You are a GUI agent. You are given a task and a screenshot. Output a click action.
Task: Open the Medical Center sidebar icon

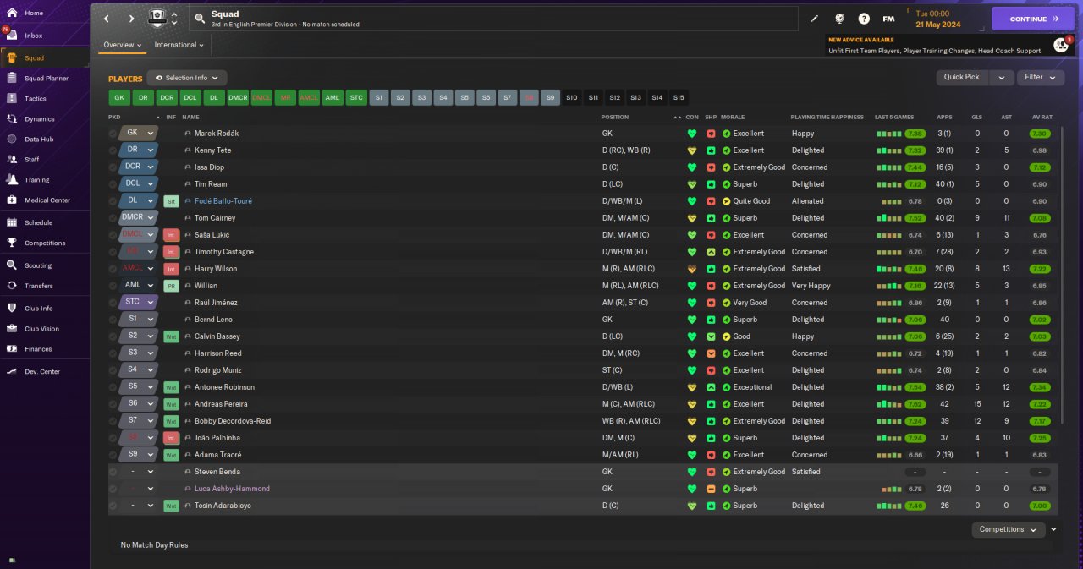(12, 200)
